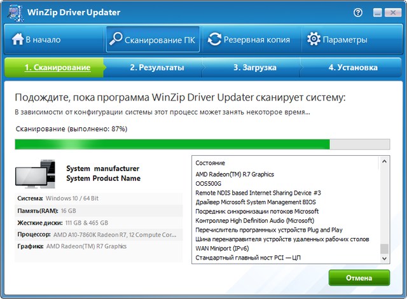The height and width of the screenshot is (299, 407).
Task: Click Графика: AMD Radeon(TM) R7 Graphics row
Action: (x=99, y=246)
